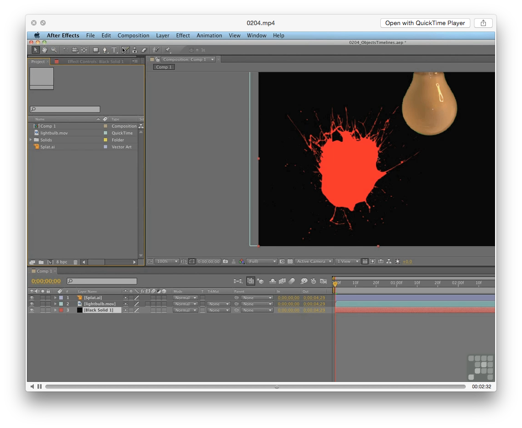Open the Graph Editor icon

tap(323, 281)
